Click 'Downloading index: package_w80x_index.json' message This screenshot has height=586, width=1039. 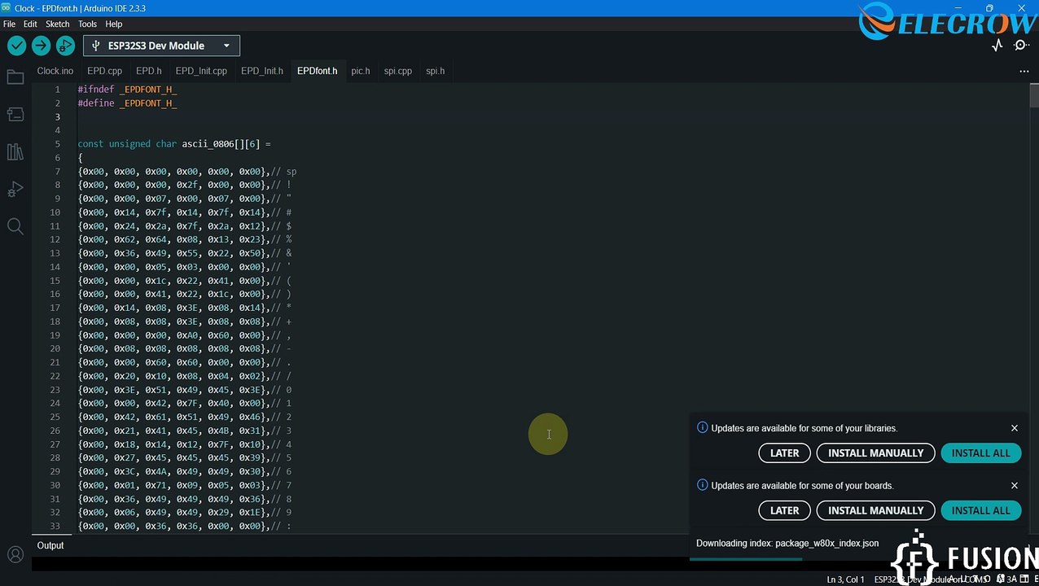[787, 543]
